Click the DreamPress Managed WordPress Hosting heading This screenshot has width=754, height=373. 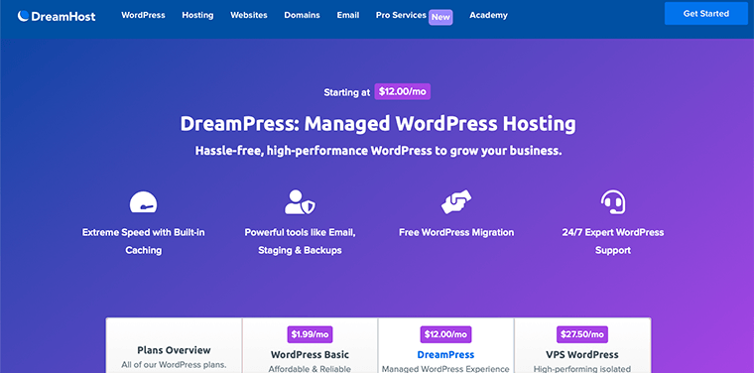pyautogui.click(x=378, y=124)
